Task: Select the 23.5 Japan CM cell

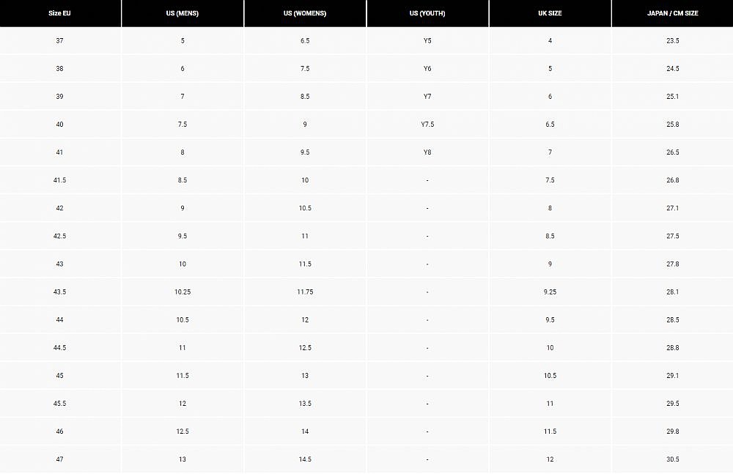Action: coord(672,41)
